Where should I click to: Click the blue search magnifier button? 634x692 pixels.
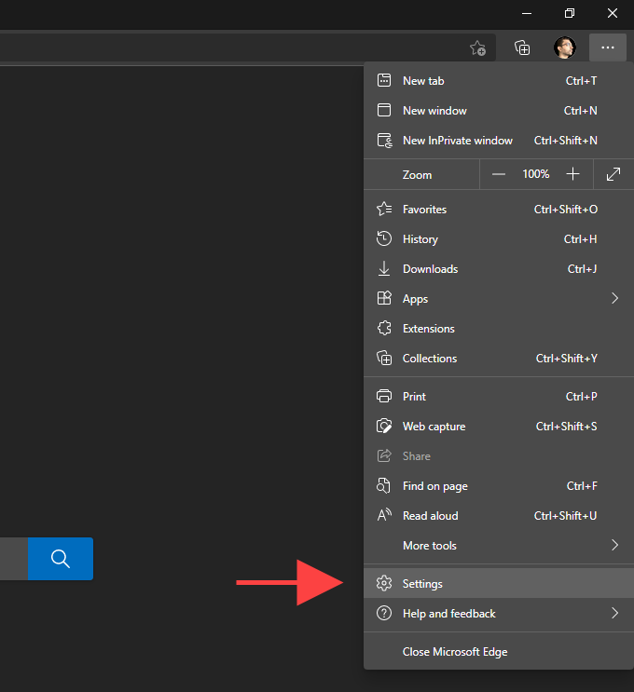61,559
